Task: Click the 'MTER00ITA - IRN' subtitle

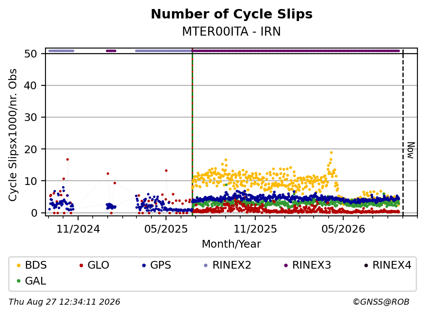Action: click(232, 31)
